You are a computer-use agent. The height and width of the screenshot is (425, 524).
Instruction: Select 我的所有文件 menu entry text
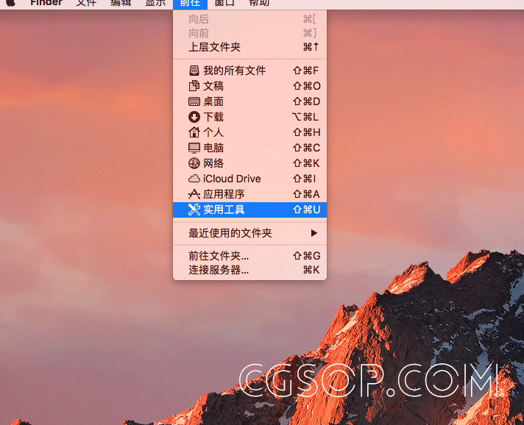[235, 71]
